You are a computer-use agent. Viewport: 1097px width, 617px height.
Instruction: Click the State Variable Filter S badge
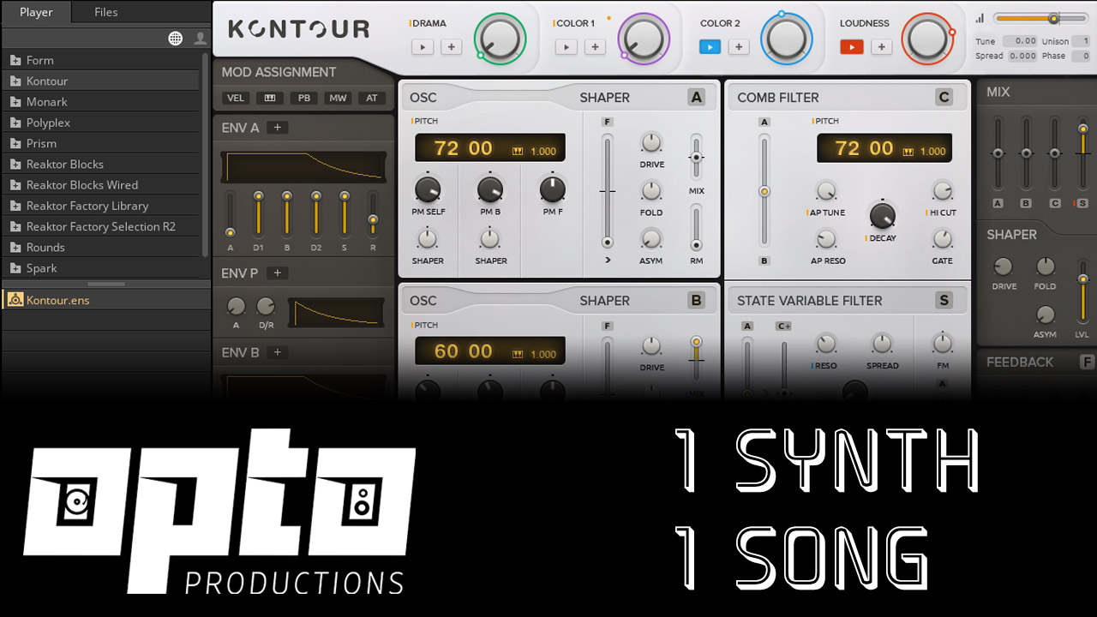[944, 301]
